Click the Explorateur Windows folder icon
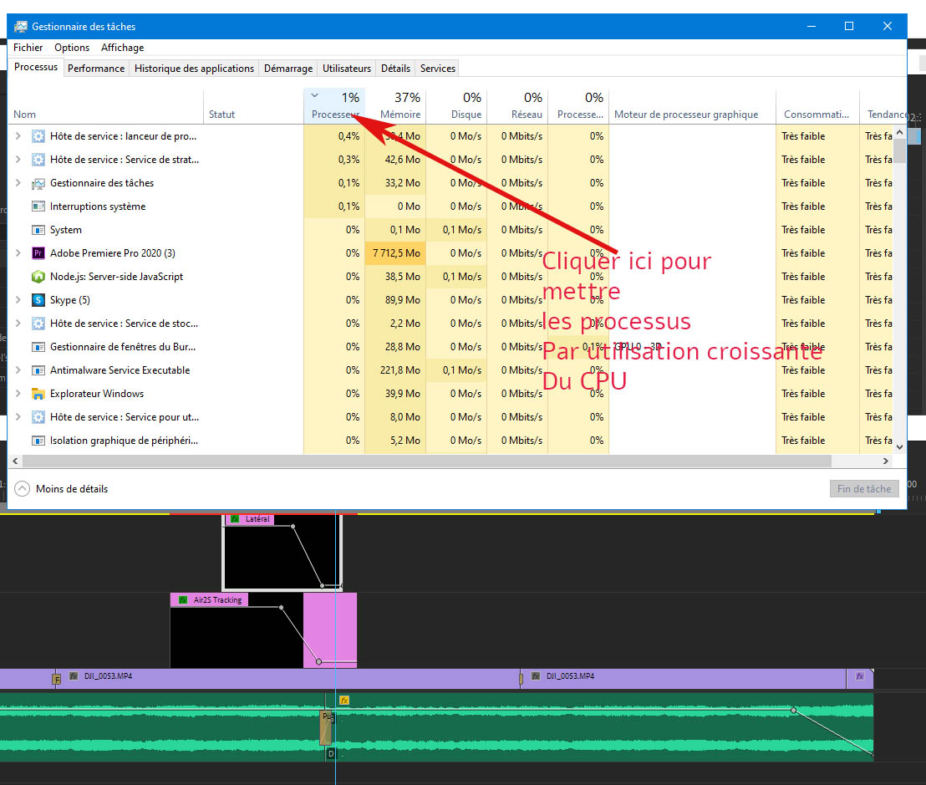 click(x=38, y=394)
